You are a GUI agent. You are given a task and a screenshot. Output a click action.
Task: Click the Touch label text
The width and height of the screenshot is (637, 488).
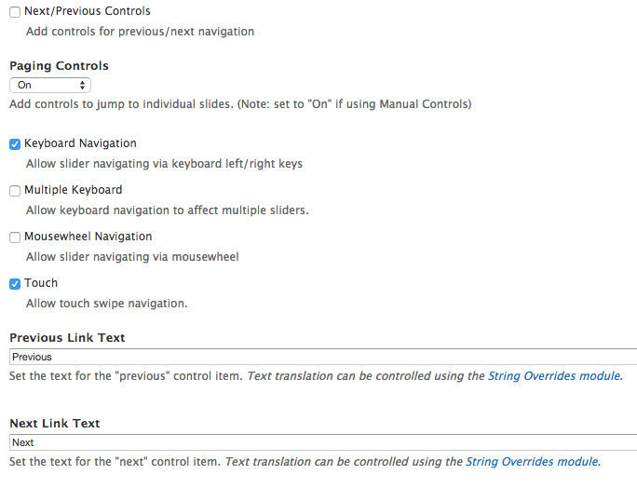(x=41, y=283)
